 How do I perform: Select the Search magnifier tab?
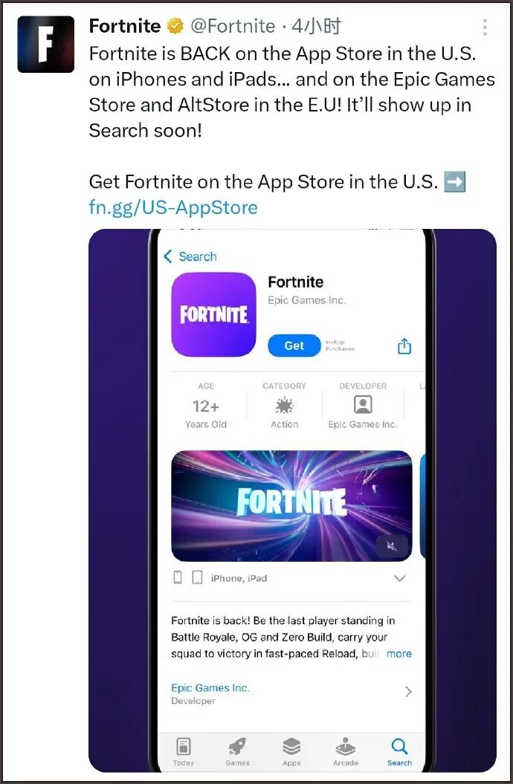tap(399, 751)
